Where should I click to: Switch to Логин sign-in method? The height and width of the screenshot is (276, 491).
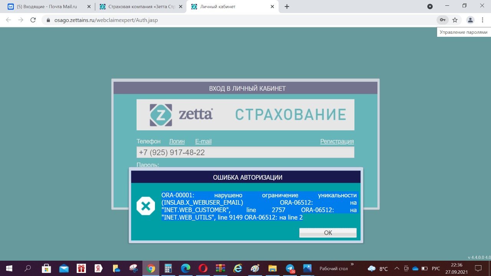pos(177,141)
